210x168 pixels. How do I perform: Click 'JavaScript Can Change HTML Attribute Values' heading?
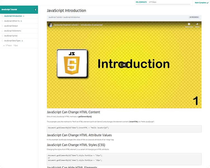coord(79,135)
